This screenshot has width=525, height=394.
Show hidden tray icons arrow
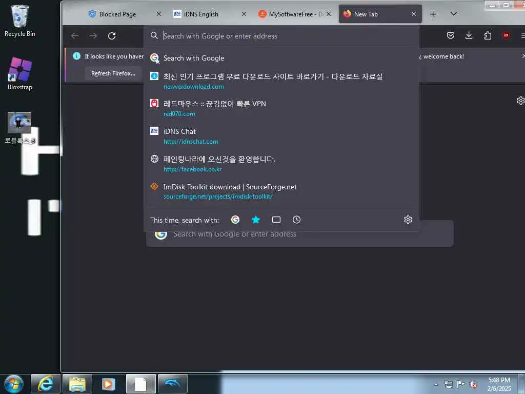pyautogui.click(x=436, y=385)
